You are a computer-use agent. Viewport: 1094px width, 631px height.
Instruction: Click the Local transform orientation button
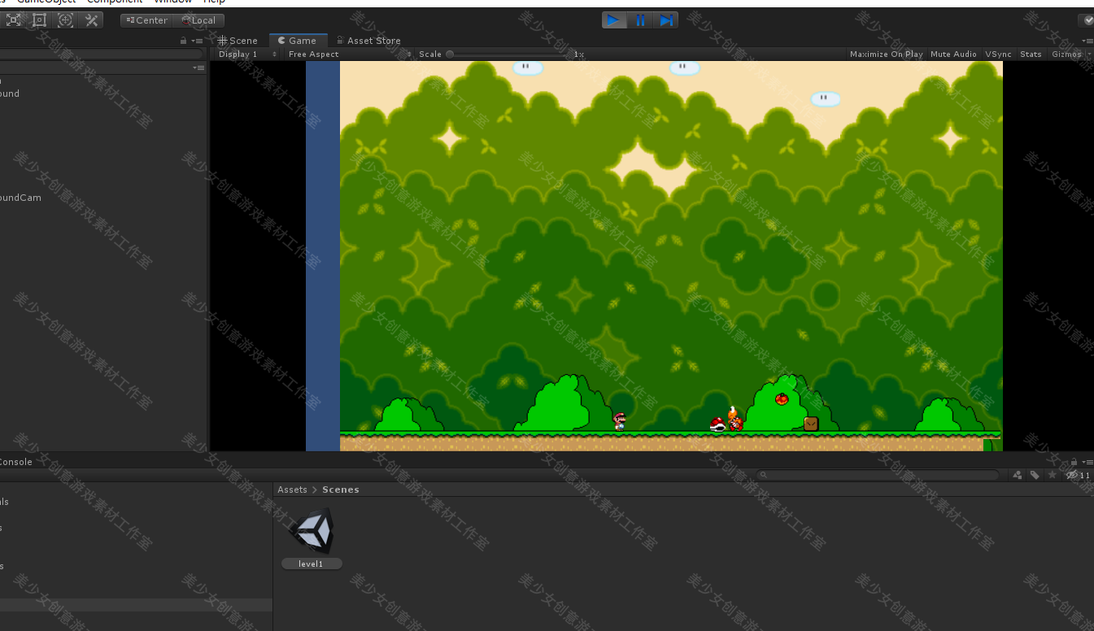(198, 20)
